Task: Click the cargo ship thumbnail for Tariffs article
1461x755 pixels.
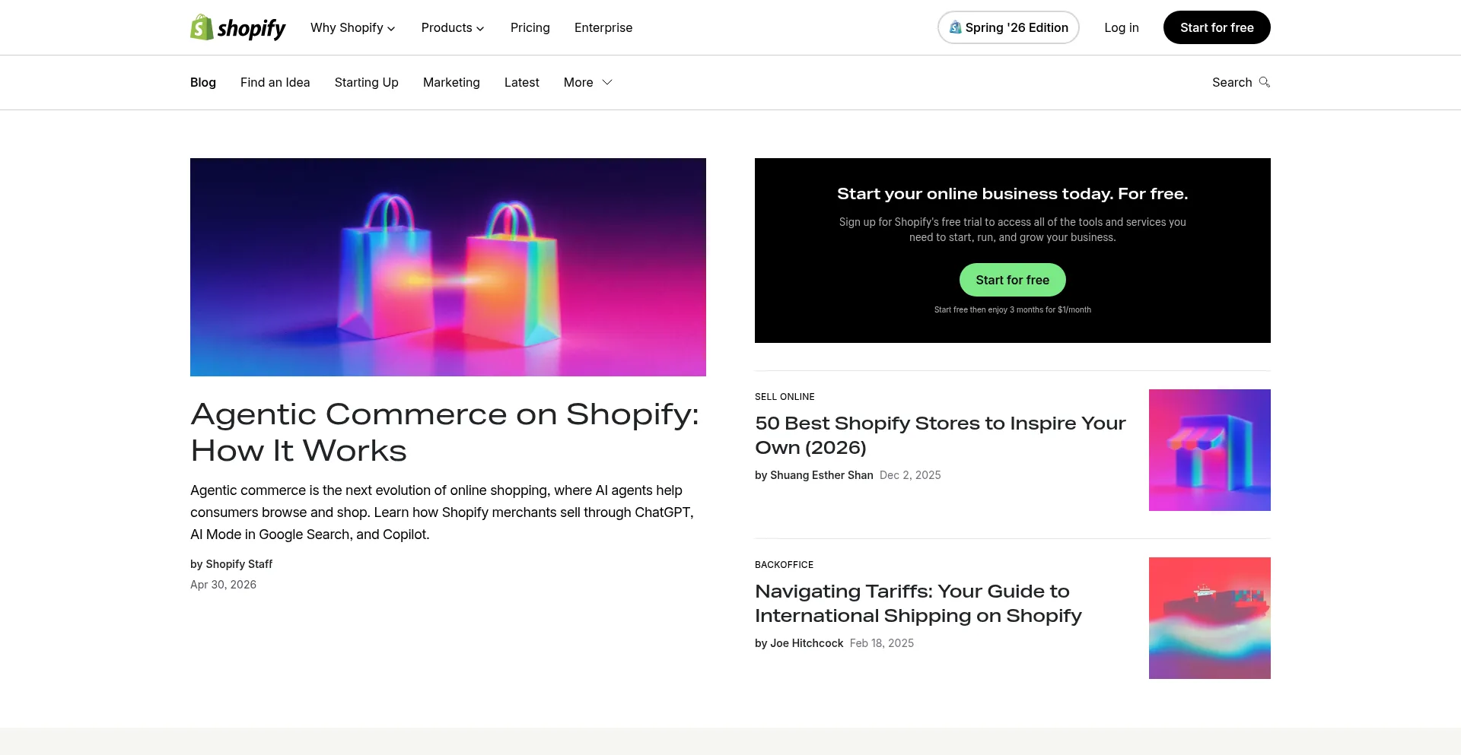Action: coord(1210,618)
